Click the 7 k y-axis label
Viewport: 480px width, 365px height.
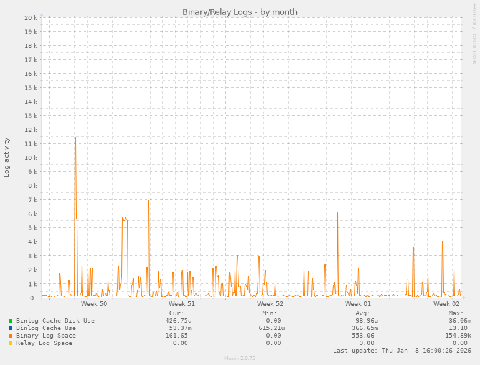pyautogui.click(x=32, y=200)
